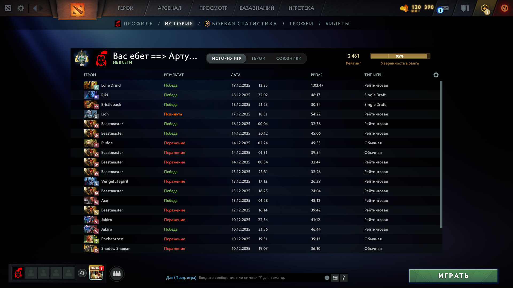Open match table settings gear
The width and height of the screenshot is (513, 288).
click(436, 75)
